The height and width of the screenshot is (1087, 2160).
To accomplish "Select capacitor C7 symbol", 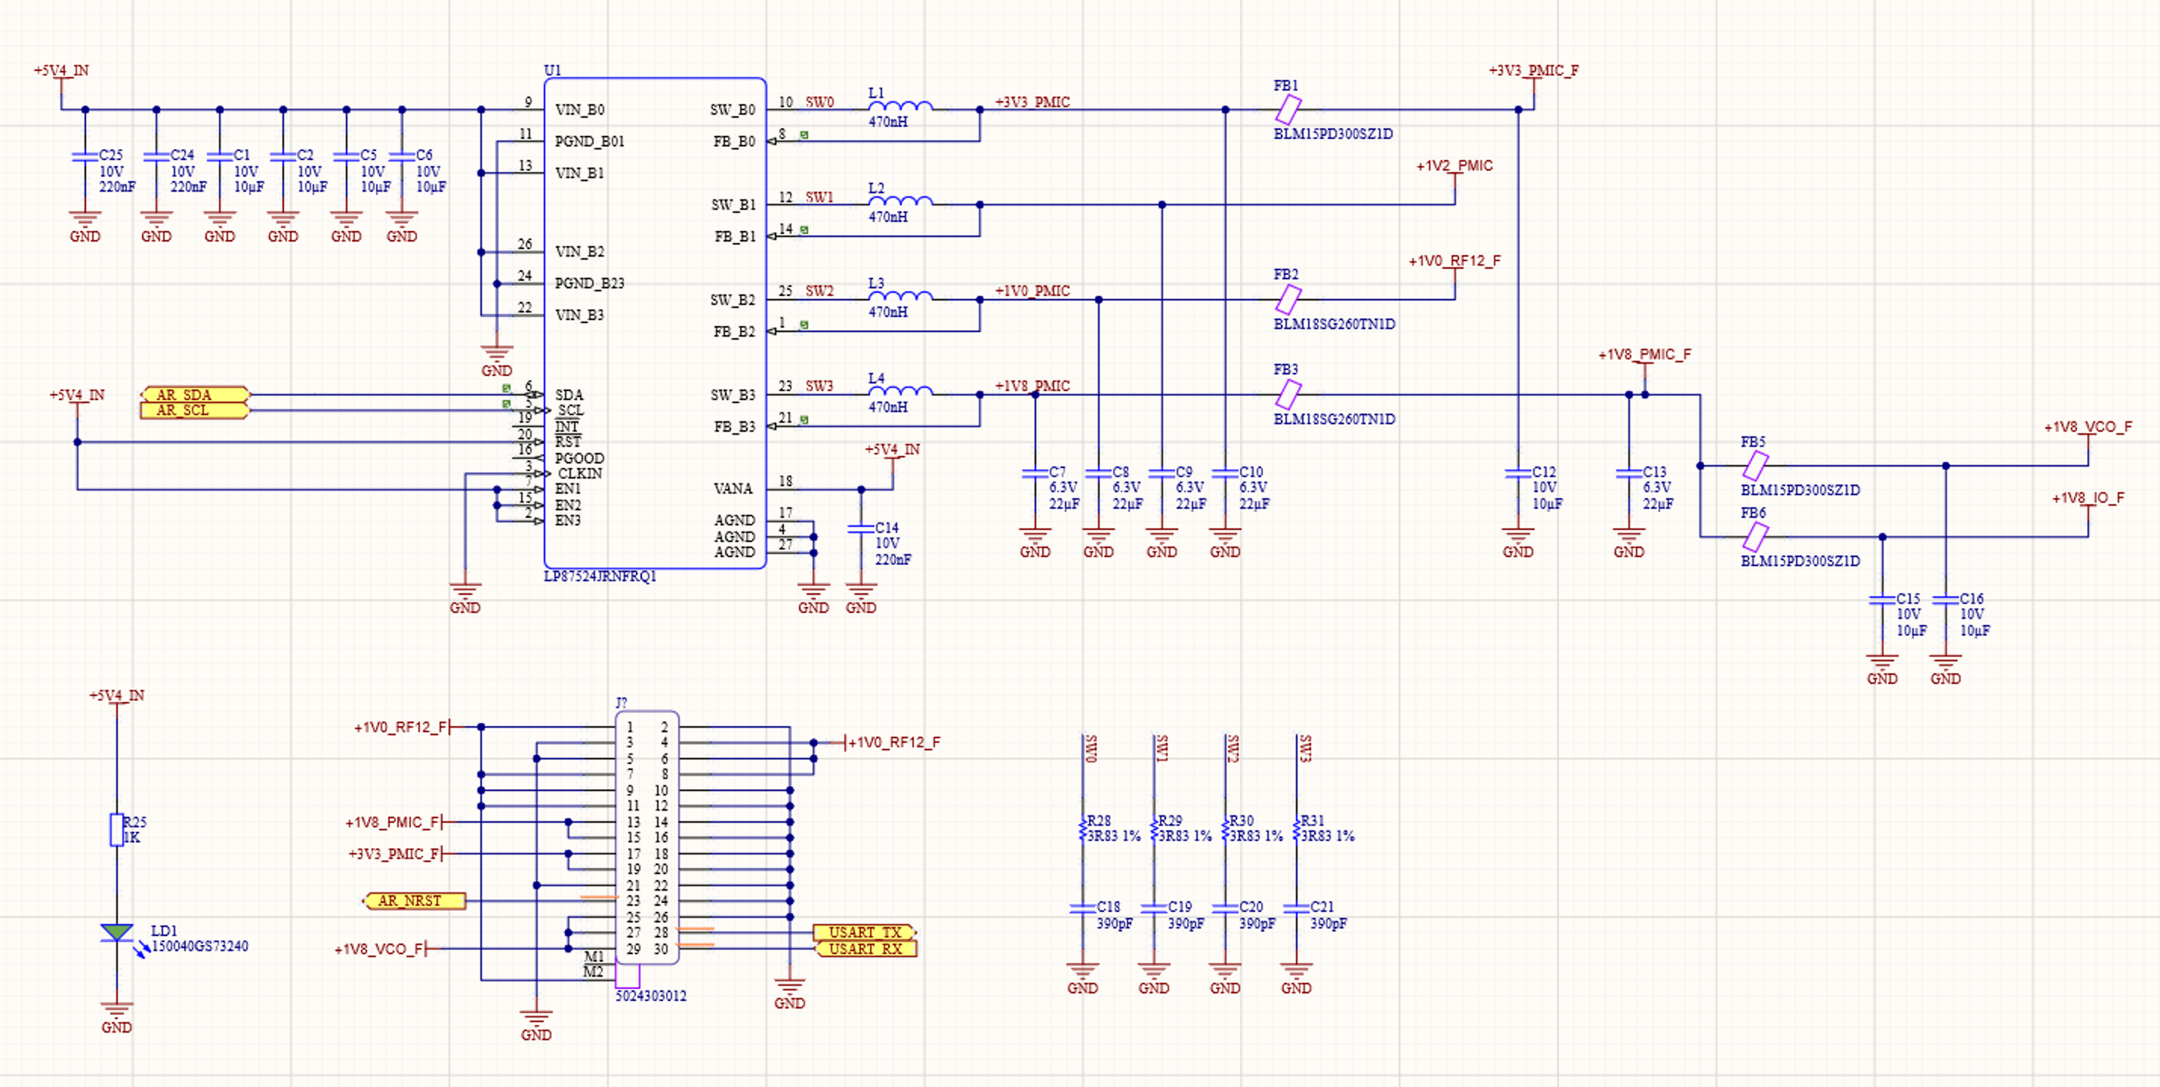I will 1035,473.
